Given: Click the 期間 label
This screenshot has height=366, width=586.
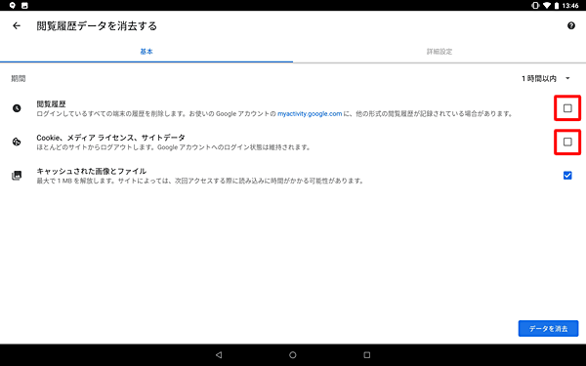Looking at the screenshot, I should click(x=19, y=78).
